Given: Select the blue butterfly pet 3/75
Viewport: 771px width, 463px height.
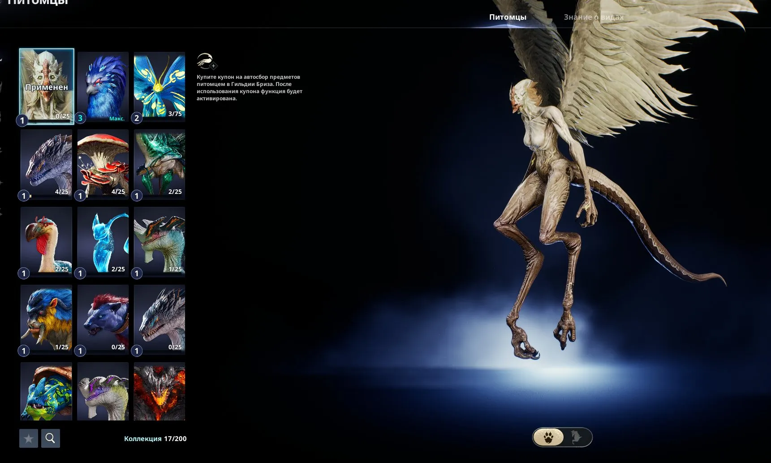Looking at the screenshot, I should [x=159, y=87].
